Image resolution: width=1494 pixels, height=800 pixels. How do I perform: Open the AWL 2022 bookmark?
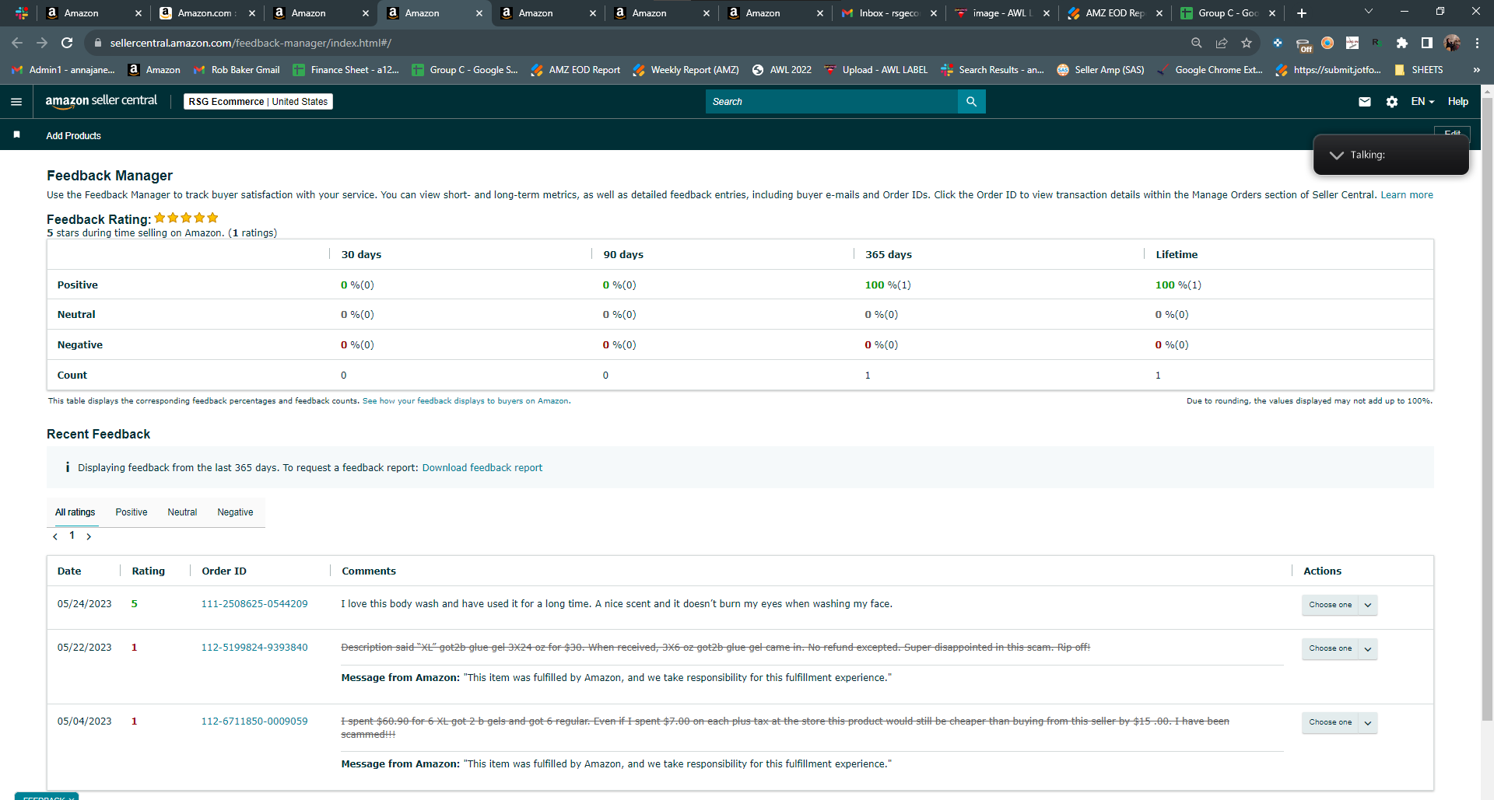[781, 70]
